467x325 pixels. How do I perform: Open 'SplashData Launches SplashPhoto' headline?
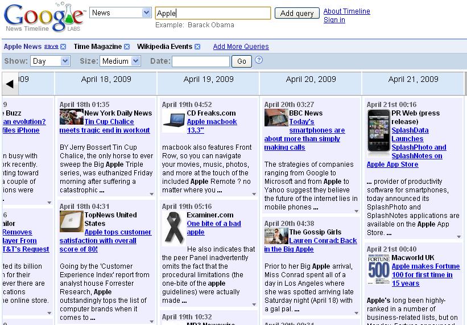coord(406,147)
